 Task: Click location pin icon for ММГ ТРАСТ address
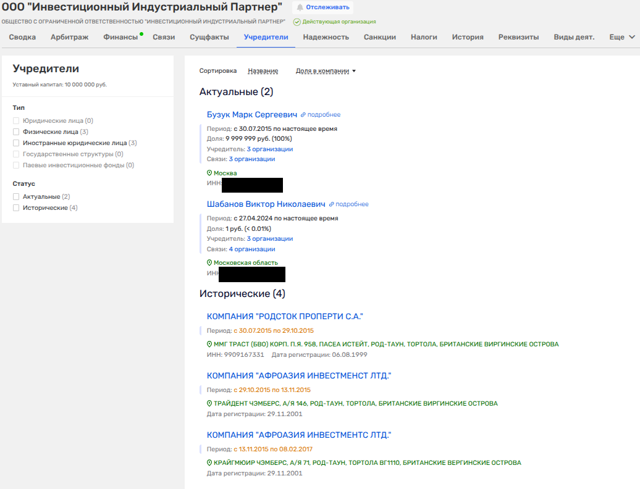[x=209, y=345]
